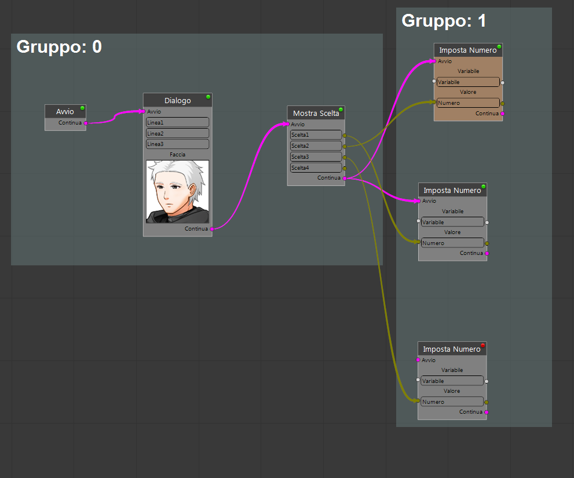This screenshot has width=574, height=478.
Task: Click the Continua output port of Dialogo node
Action: (212, 229)
